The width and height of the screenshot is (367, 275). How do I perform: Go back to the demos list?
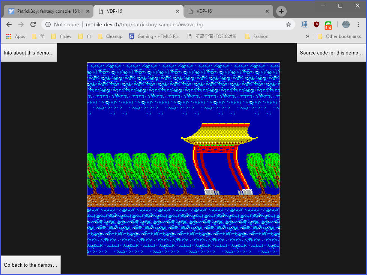pos(30,265)
